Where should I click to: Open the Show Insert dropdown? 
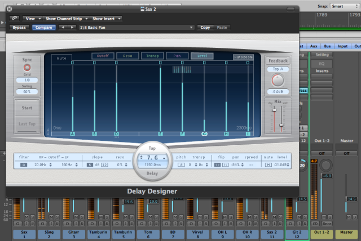coord(106,19)
